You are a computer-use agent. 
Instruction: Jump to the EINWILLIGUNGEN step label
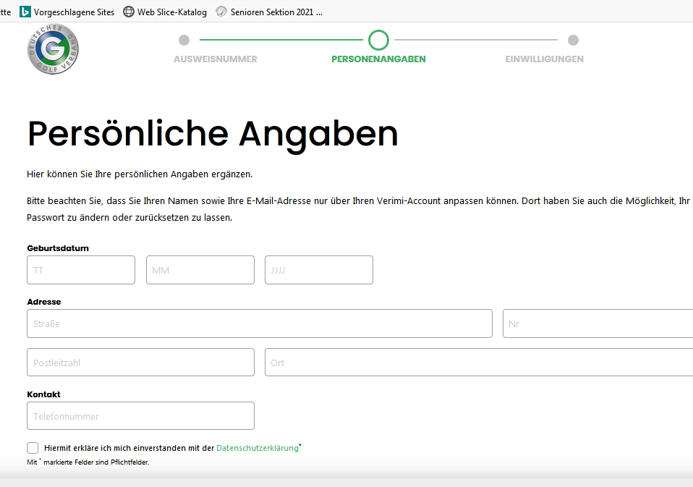[544, 59]
